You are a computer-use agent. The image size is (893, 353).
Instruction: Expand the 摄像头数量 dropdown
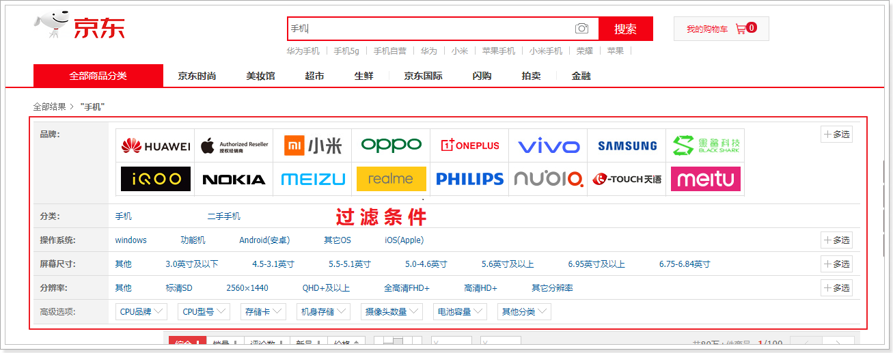(391, 312)
